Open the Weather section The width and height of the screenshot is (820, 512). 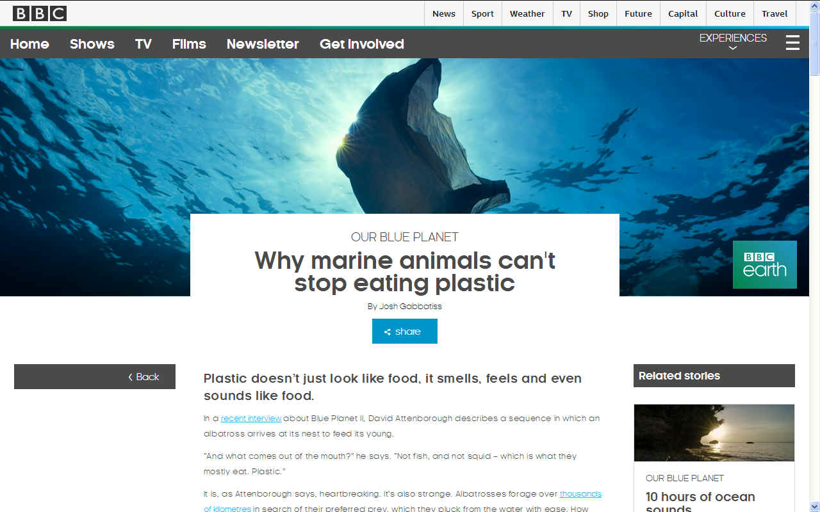(x=527, y=13)
